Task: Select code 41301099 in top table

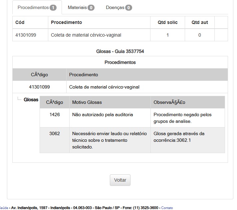Action: pos(26,35)
